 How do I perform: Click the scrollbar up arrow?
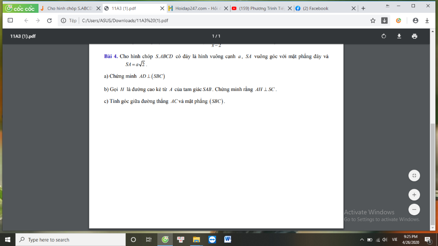(433, 31)
